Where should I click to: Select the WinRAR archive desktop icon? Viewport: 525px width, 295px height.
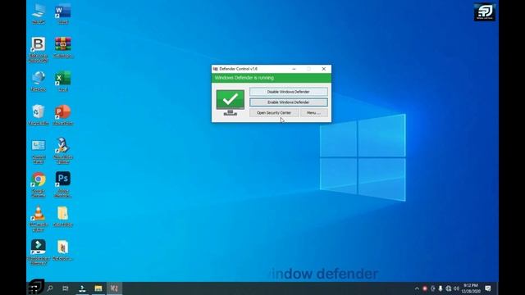[63, 48]
